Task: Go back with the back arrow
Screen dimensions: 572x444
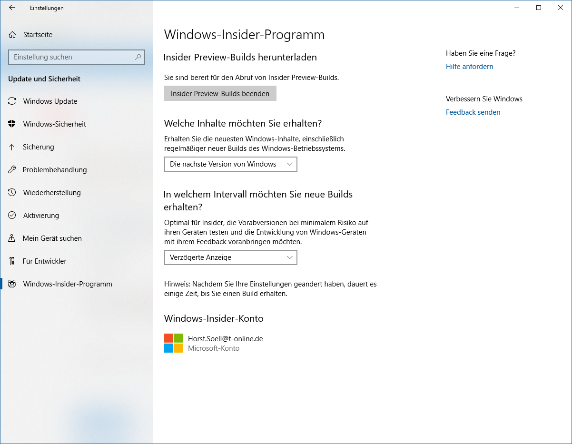Action: [12, 8]
